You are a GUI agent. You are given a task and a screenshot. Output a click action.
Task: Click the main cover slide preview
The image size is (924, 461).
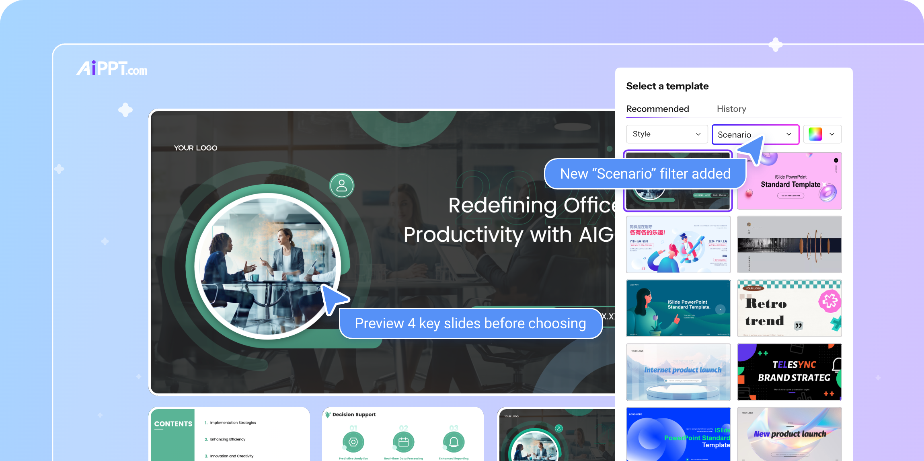point(382,252)
